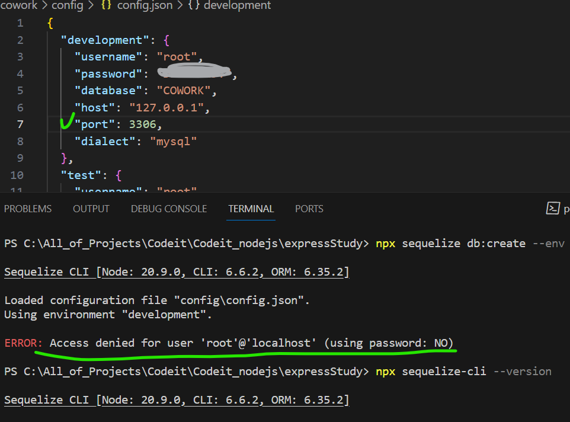The width and height of the screenshot is (570, 422).
Task: Switch to the OUTPUT tab
Action: click(x=91, y=209)
